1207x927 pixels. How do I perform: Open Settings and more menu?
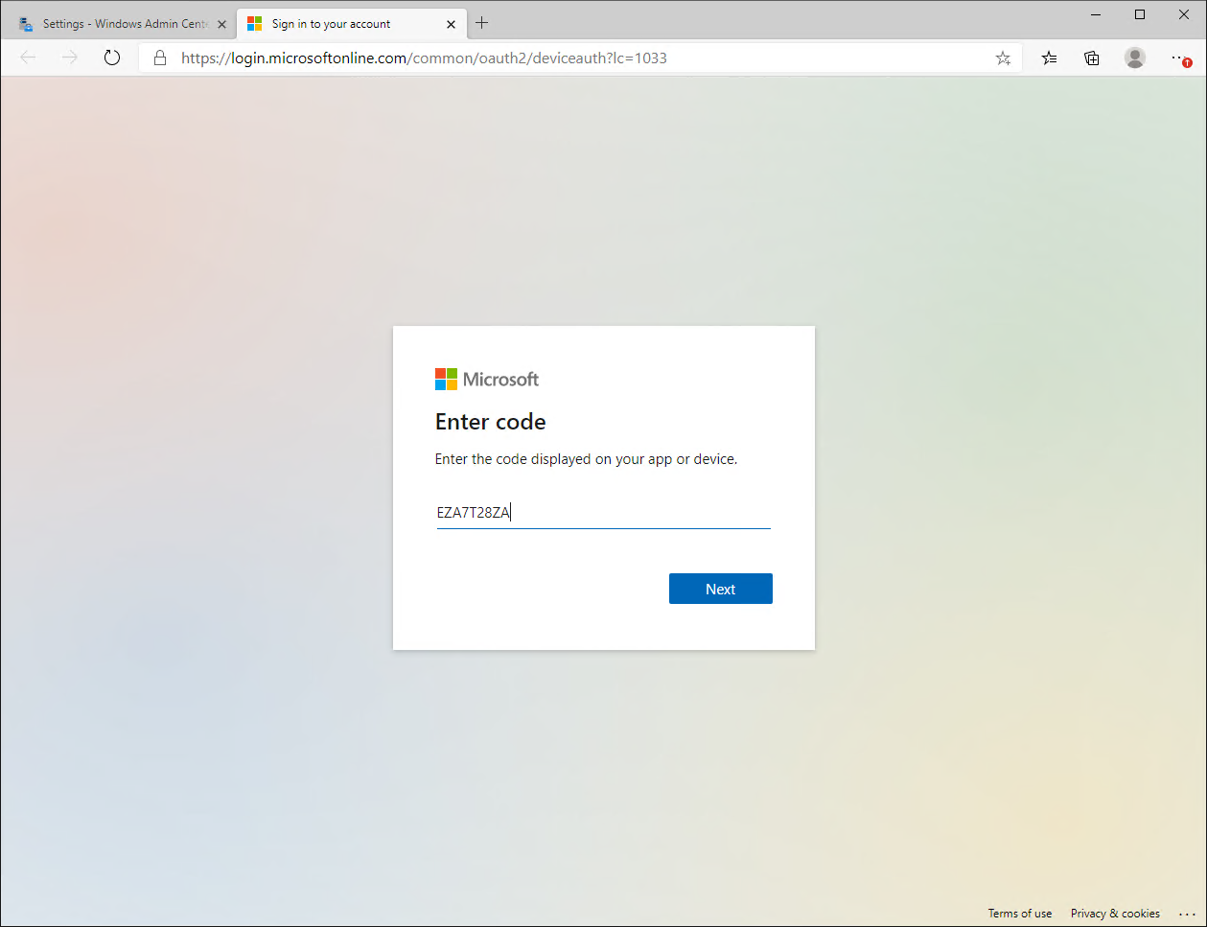(x=1180, y=58)
